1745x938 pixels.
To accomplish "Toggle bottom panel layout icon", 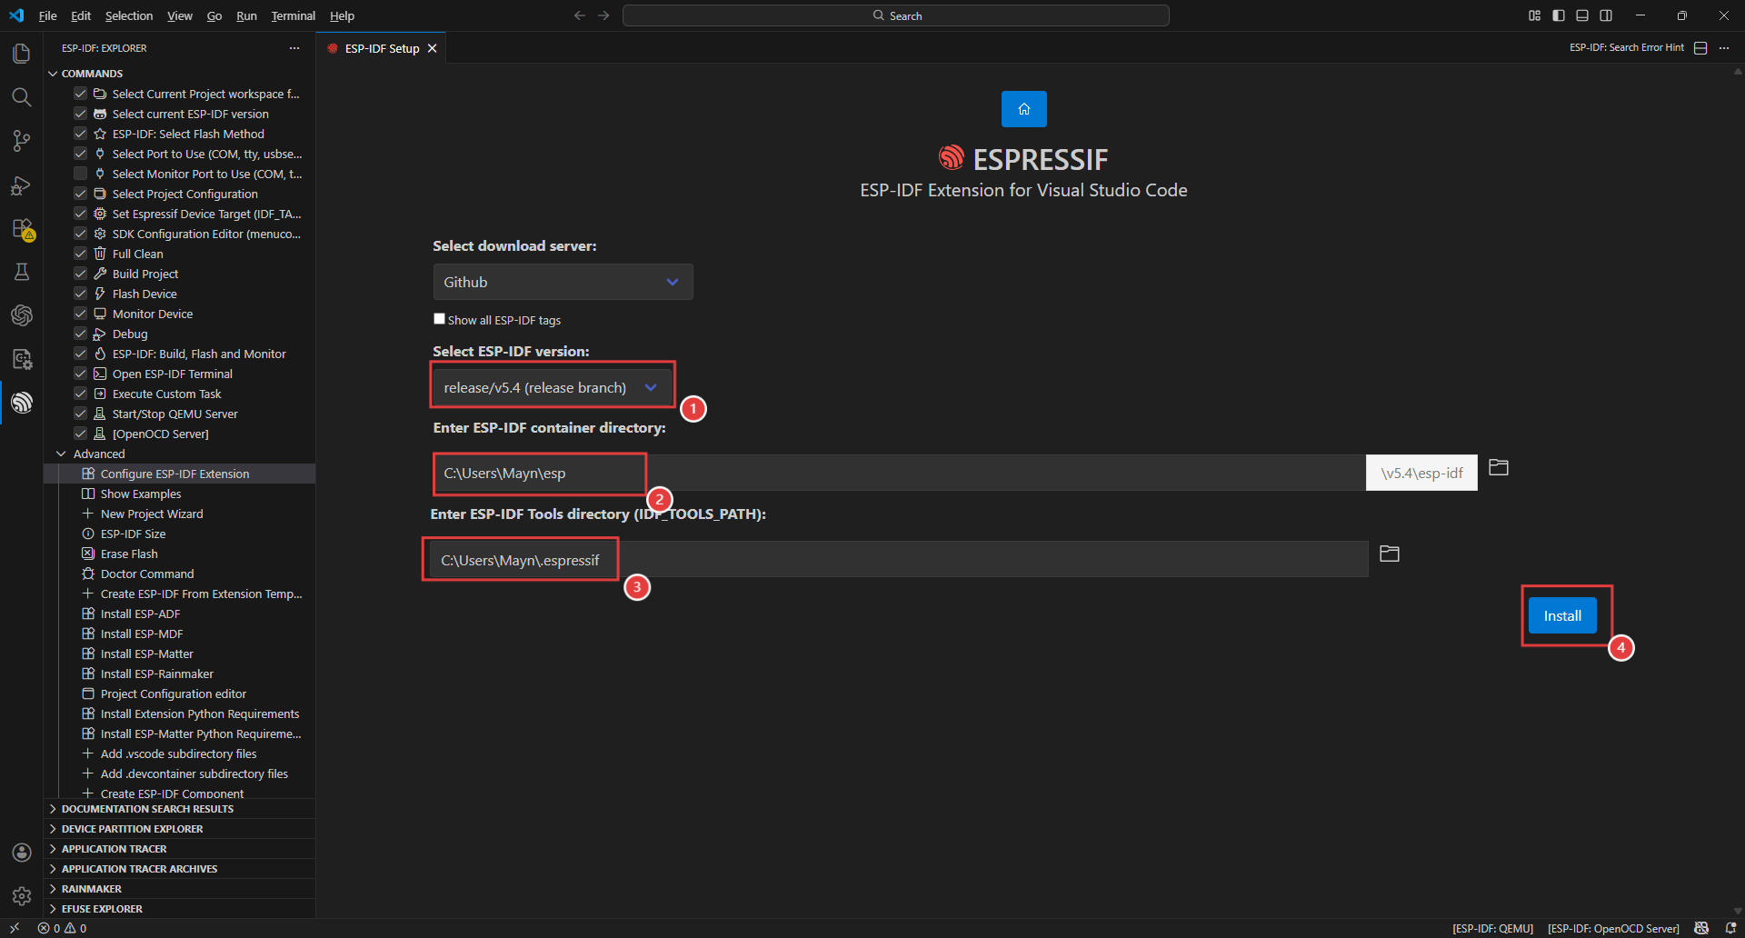I will (x=1582, y=15).
